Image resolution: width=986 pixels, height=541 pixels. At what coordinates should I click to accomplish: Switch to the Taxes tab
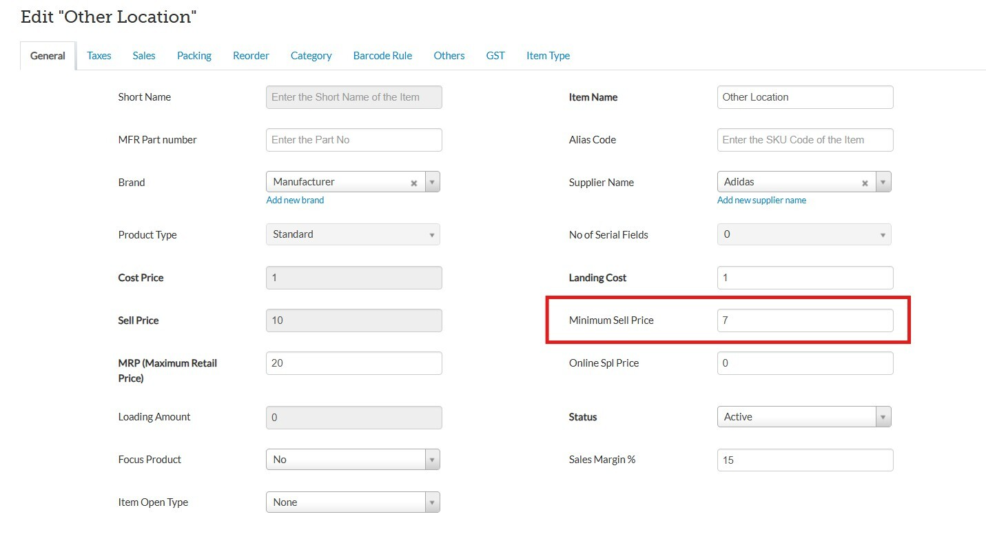pos(99,56)
